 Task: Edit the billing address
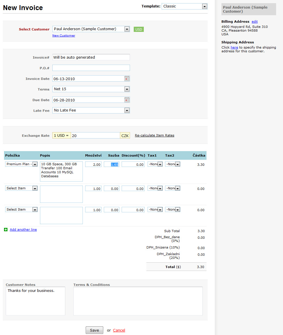click(x=255, y=22)
